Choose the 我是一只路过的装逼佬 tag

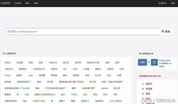(x=112, y=82)
